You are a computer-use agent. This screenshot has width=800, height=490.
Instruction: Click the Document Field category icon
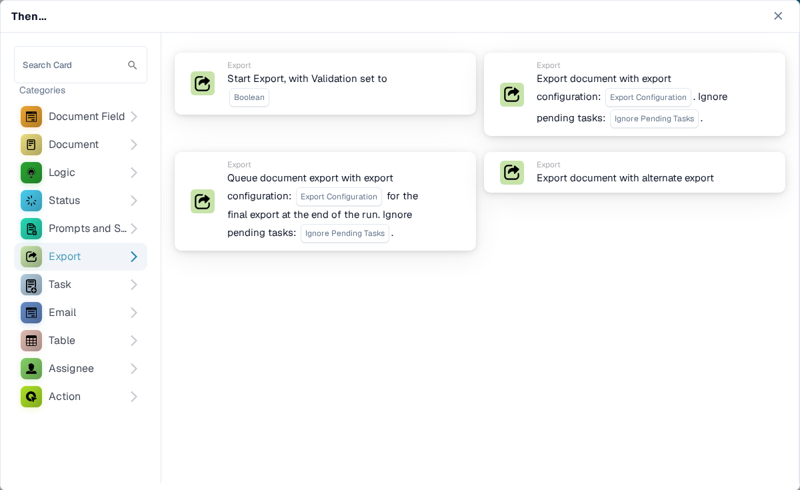click(31, 117)
